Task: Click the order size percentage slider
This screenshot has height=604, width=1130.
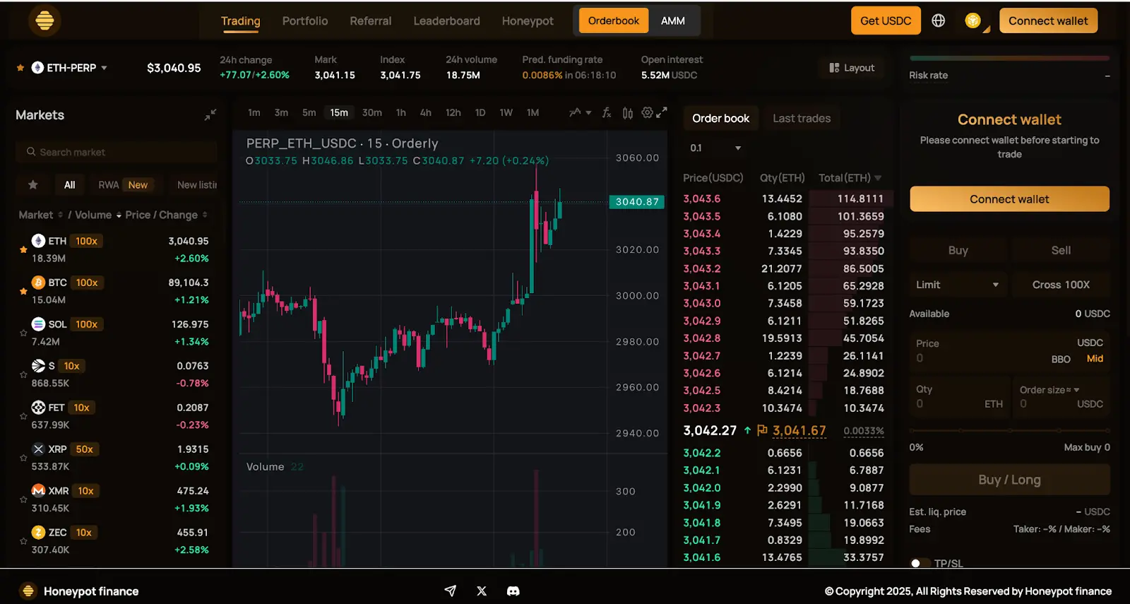Action: (x=1009, y=430)
